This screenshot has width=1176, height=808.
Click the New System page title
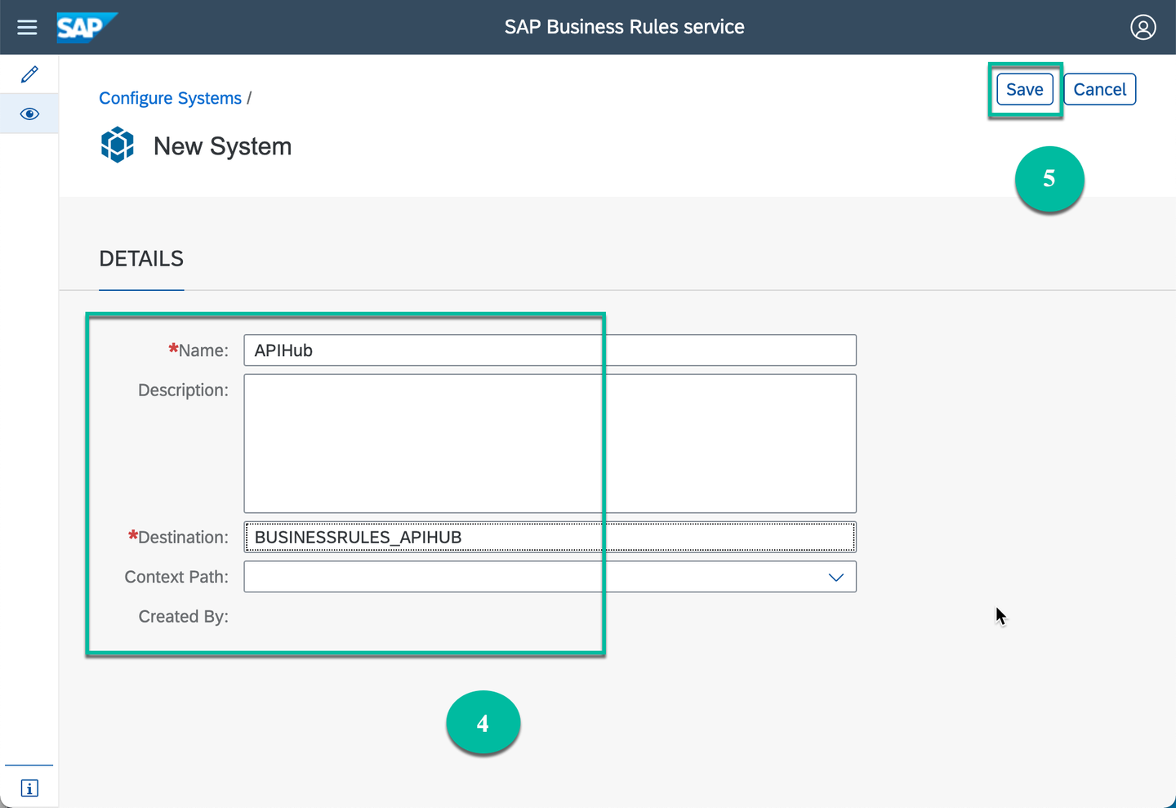tap(222, 146)
